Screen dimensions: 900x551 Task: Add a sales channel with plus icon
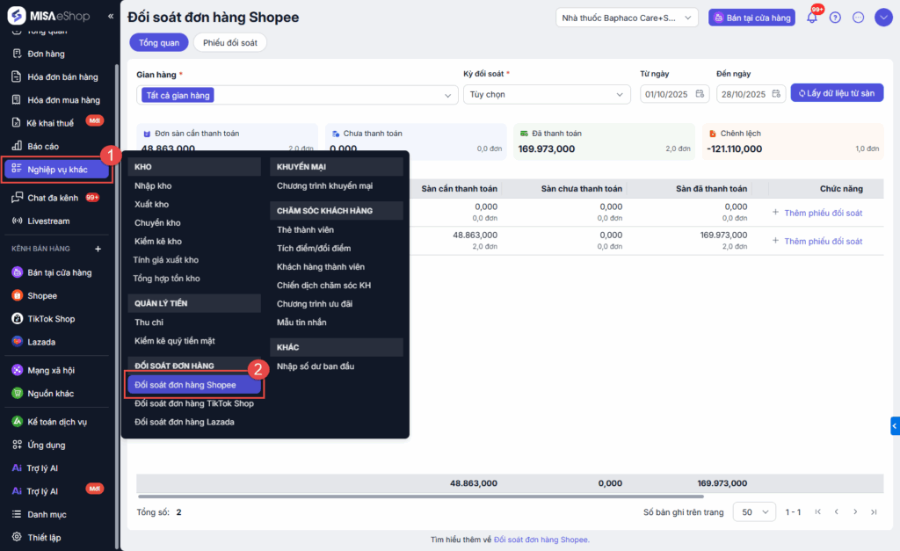[98, 249]
